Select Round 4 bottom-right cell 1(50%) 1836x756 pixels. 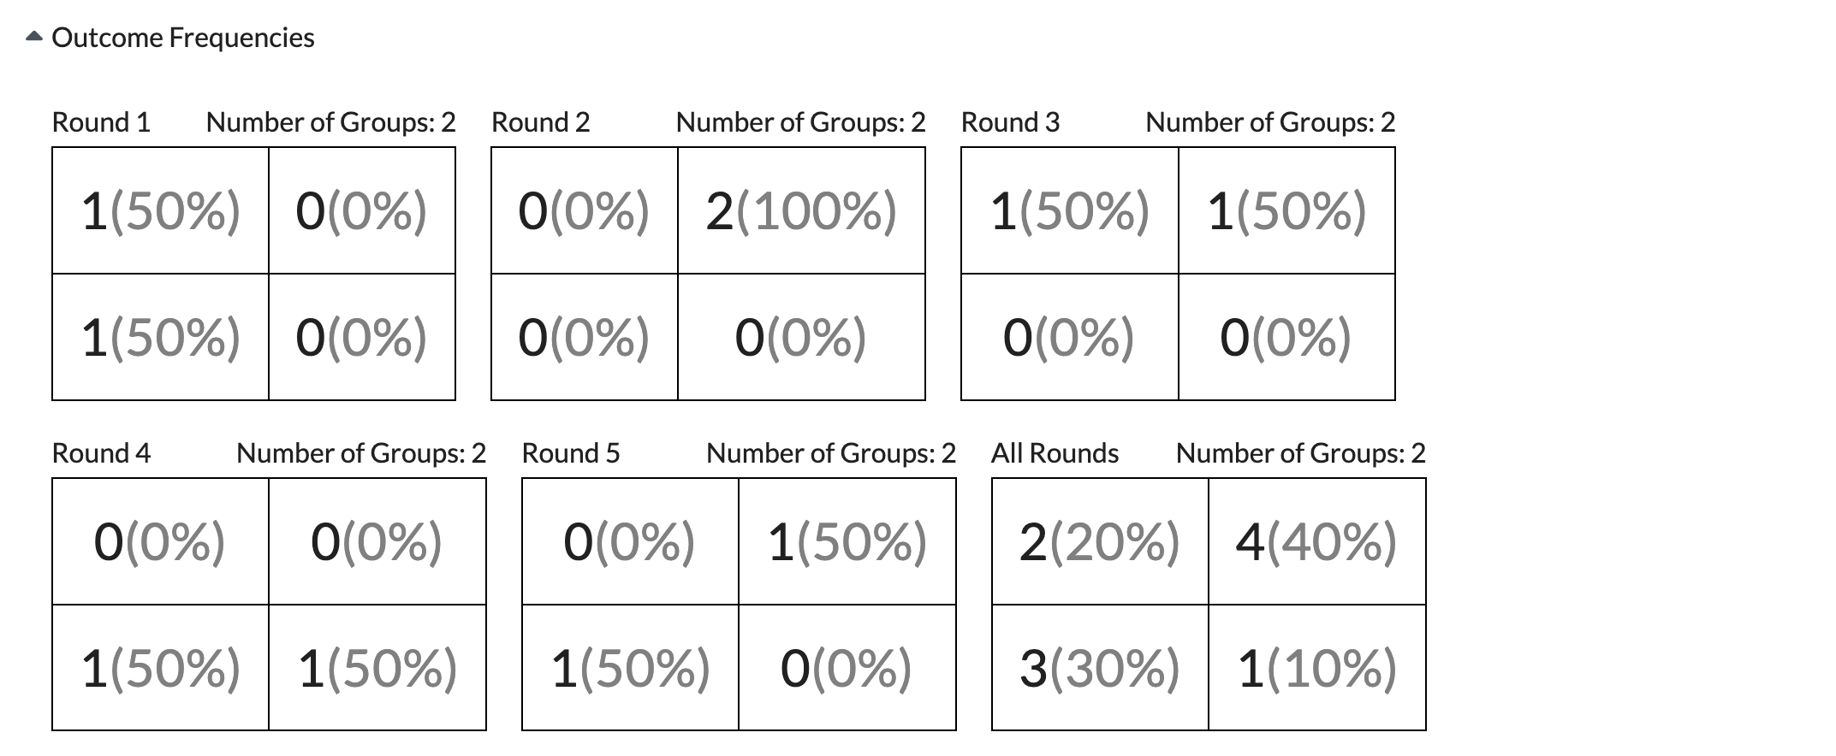click(377, 668)
